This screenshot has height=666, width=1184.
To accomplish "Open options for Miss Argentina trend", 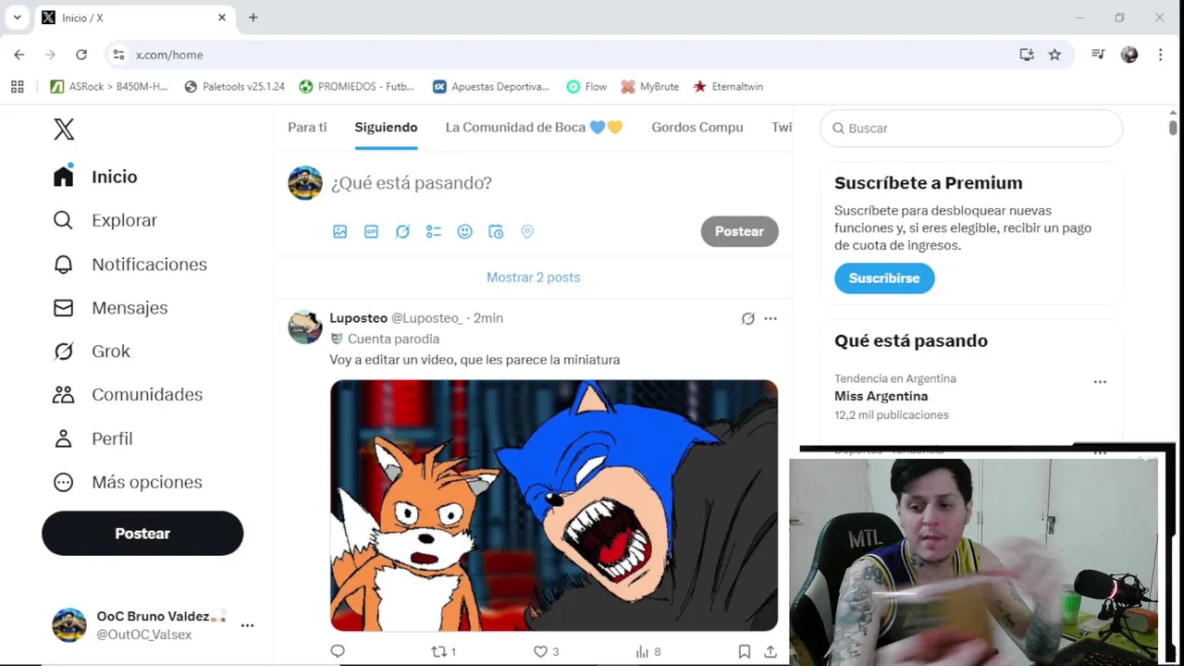I will click(x=1100, y=382).
